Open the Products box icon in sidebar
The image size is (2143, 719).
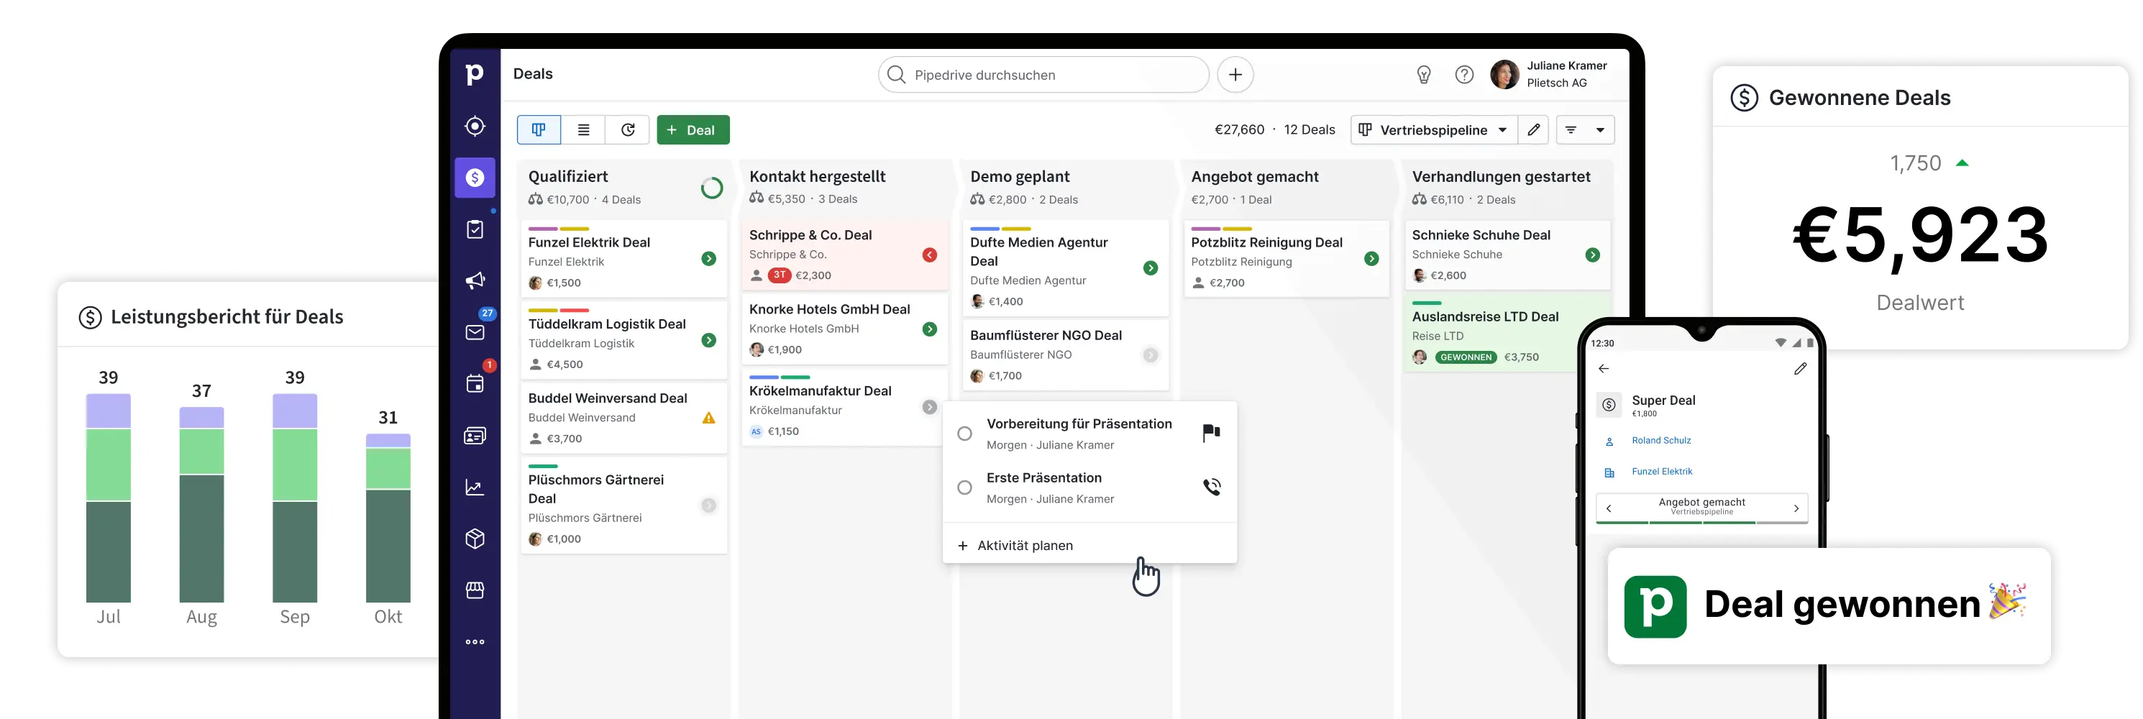pos(475,539)
